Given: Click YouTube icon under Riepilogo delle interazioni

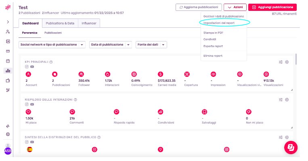Looking at the screenshot, I should (x=32, y=104).
